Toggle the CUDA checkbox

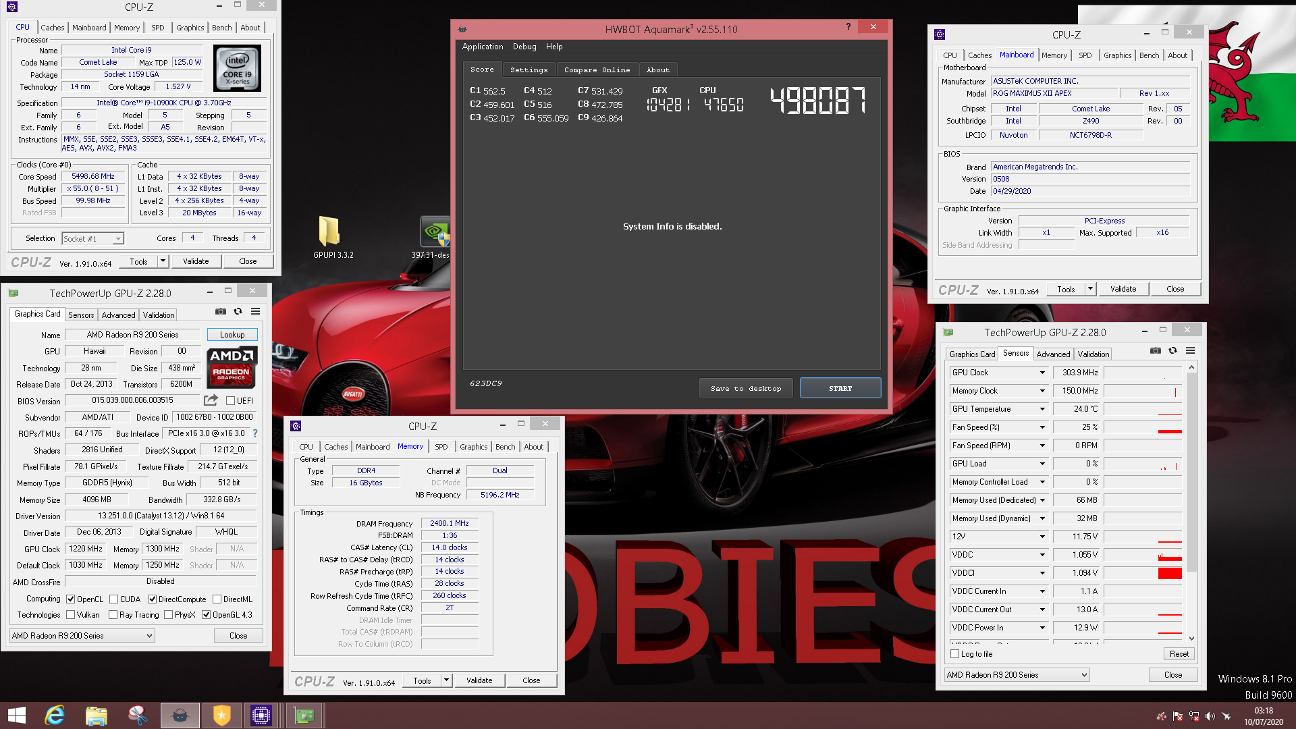coord(113,599)
